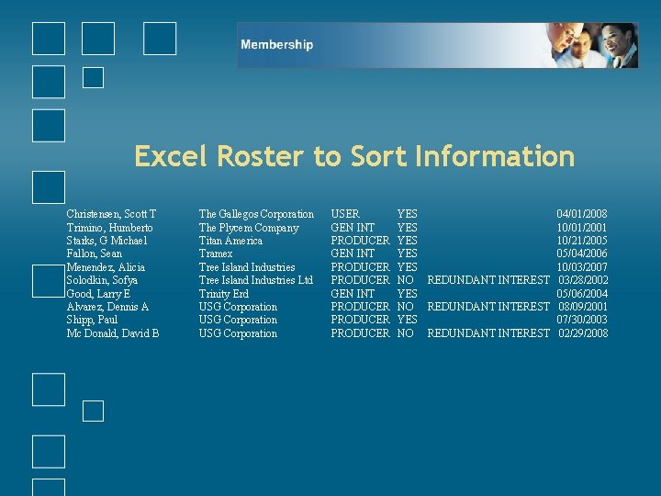Select the name Menendez, Alicia
This screenshot has width=661, height=496.
coord(106,267)
